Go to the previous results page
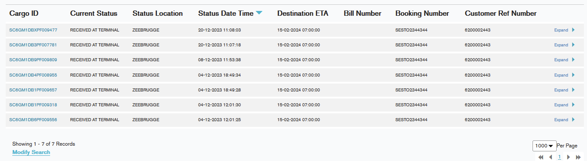This screenshot has width=587, height=161. (x=550, y=157)
